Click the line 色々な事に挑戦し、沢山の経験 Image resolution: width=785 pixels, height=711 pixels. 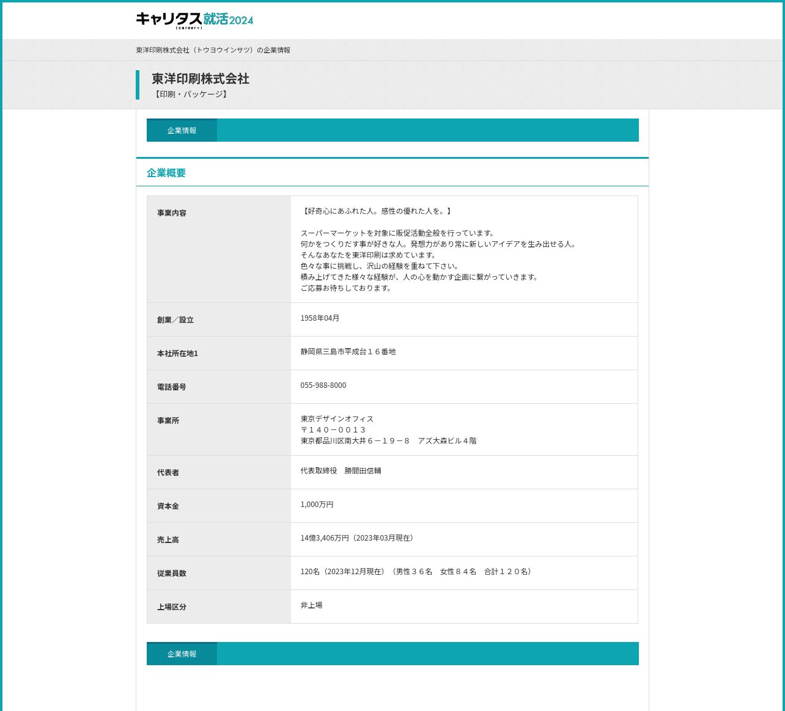tap(380, 266)
